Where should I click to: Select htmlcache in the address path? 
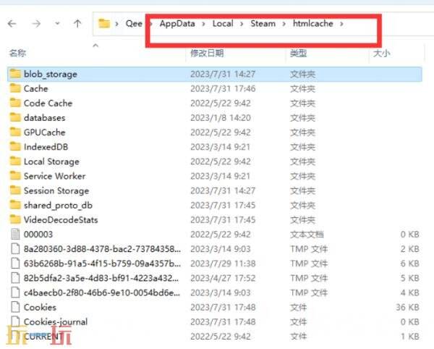(312, 24)
